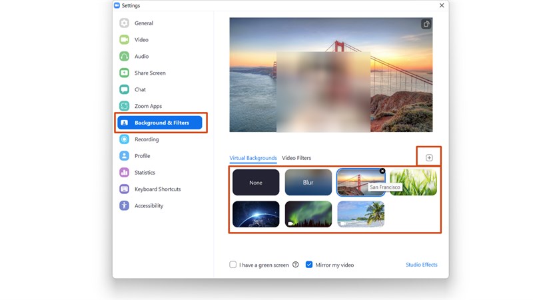Open the General settings section
Image resolution: width=533 pixels, height=300 pixels.
(144, 23)
